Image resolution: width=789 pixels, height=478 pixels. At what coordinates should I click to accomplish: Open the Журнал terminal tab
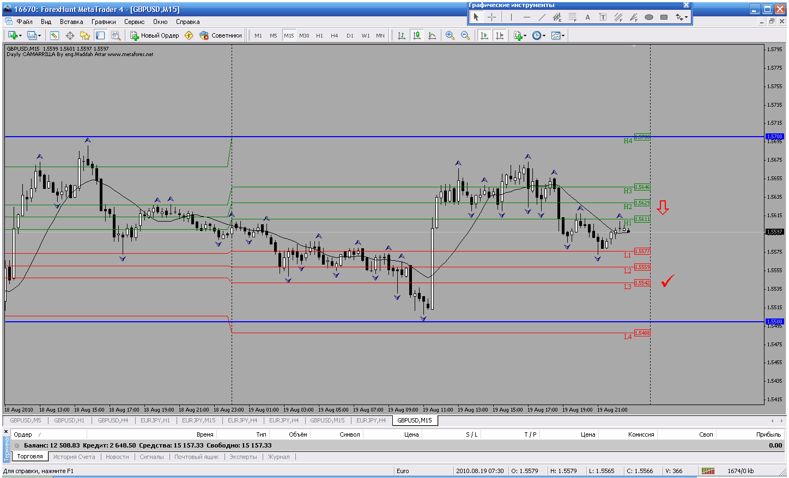click(x=278, y=457)
